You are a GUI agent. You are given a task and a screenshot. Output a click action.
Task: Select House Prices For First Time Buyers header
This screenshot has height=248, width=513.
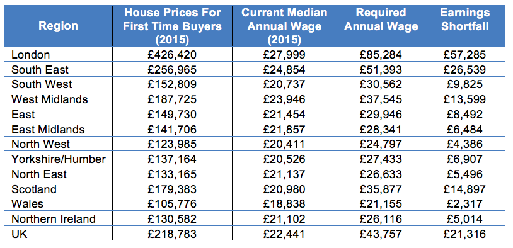173,26
